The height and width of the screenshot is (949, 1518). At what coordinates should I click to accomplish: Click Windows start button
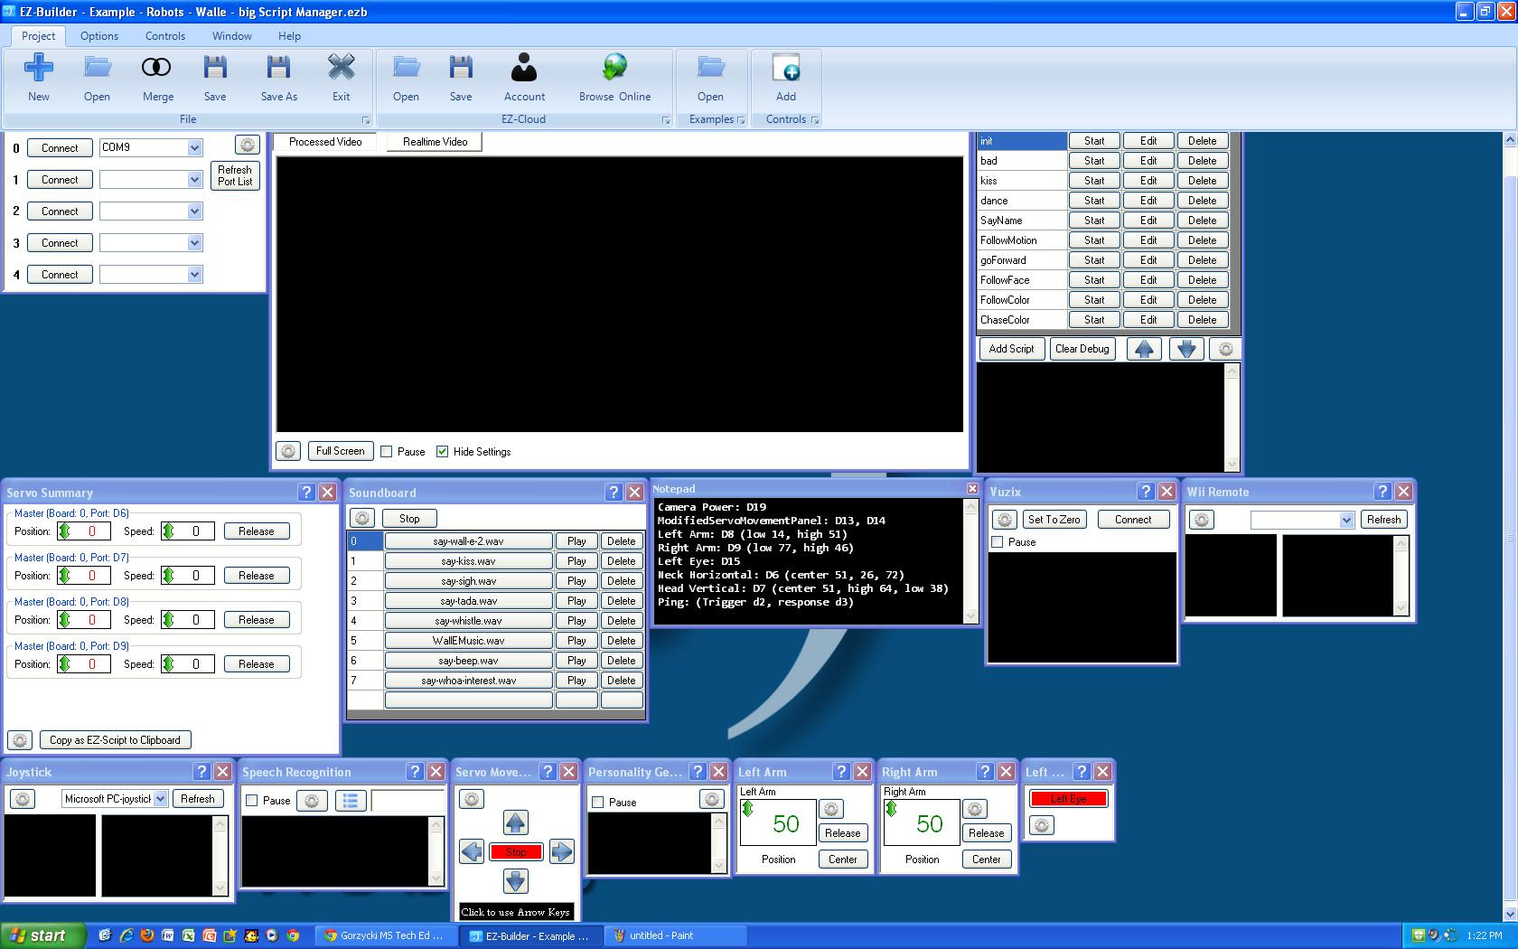42,935
